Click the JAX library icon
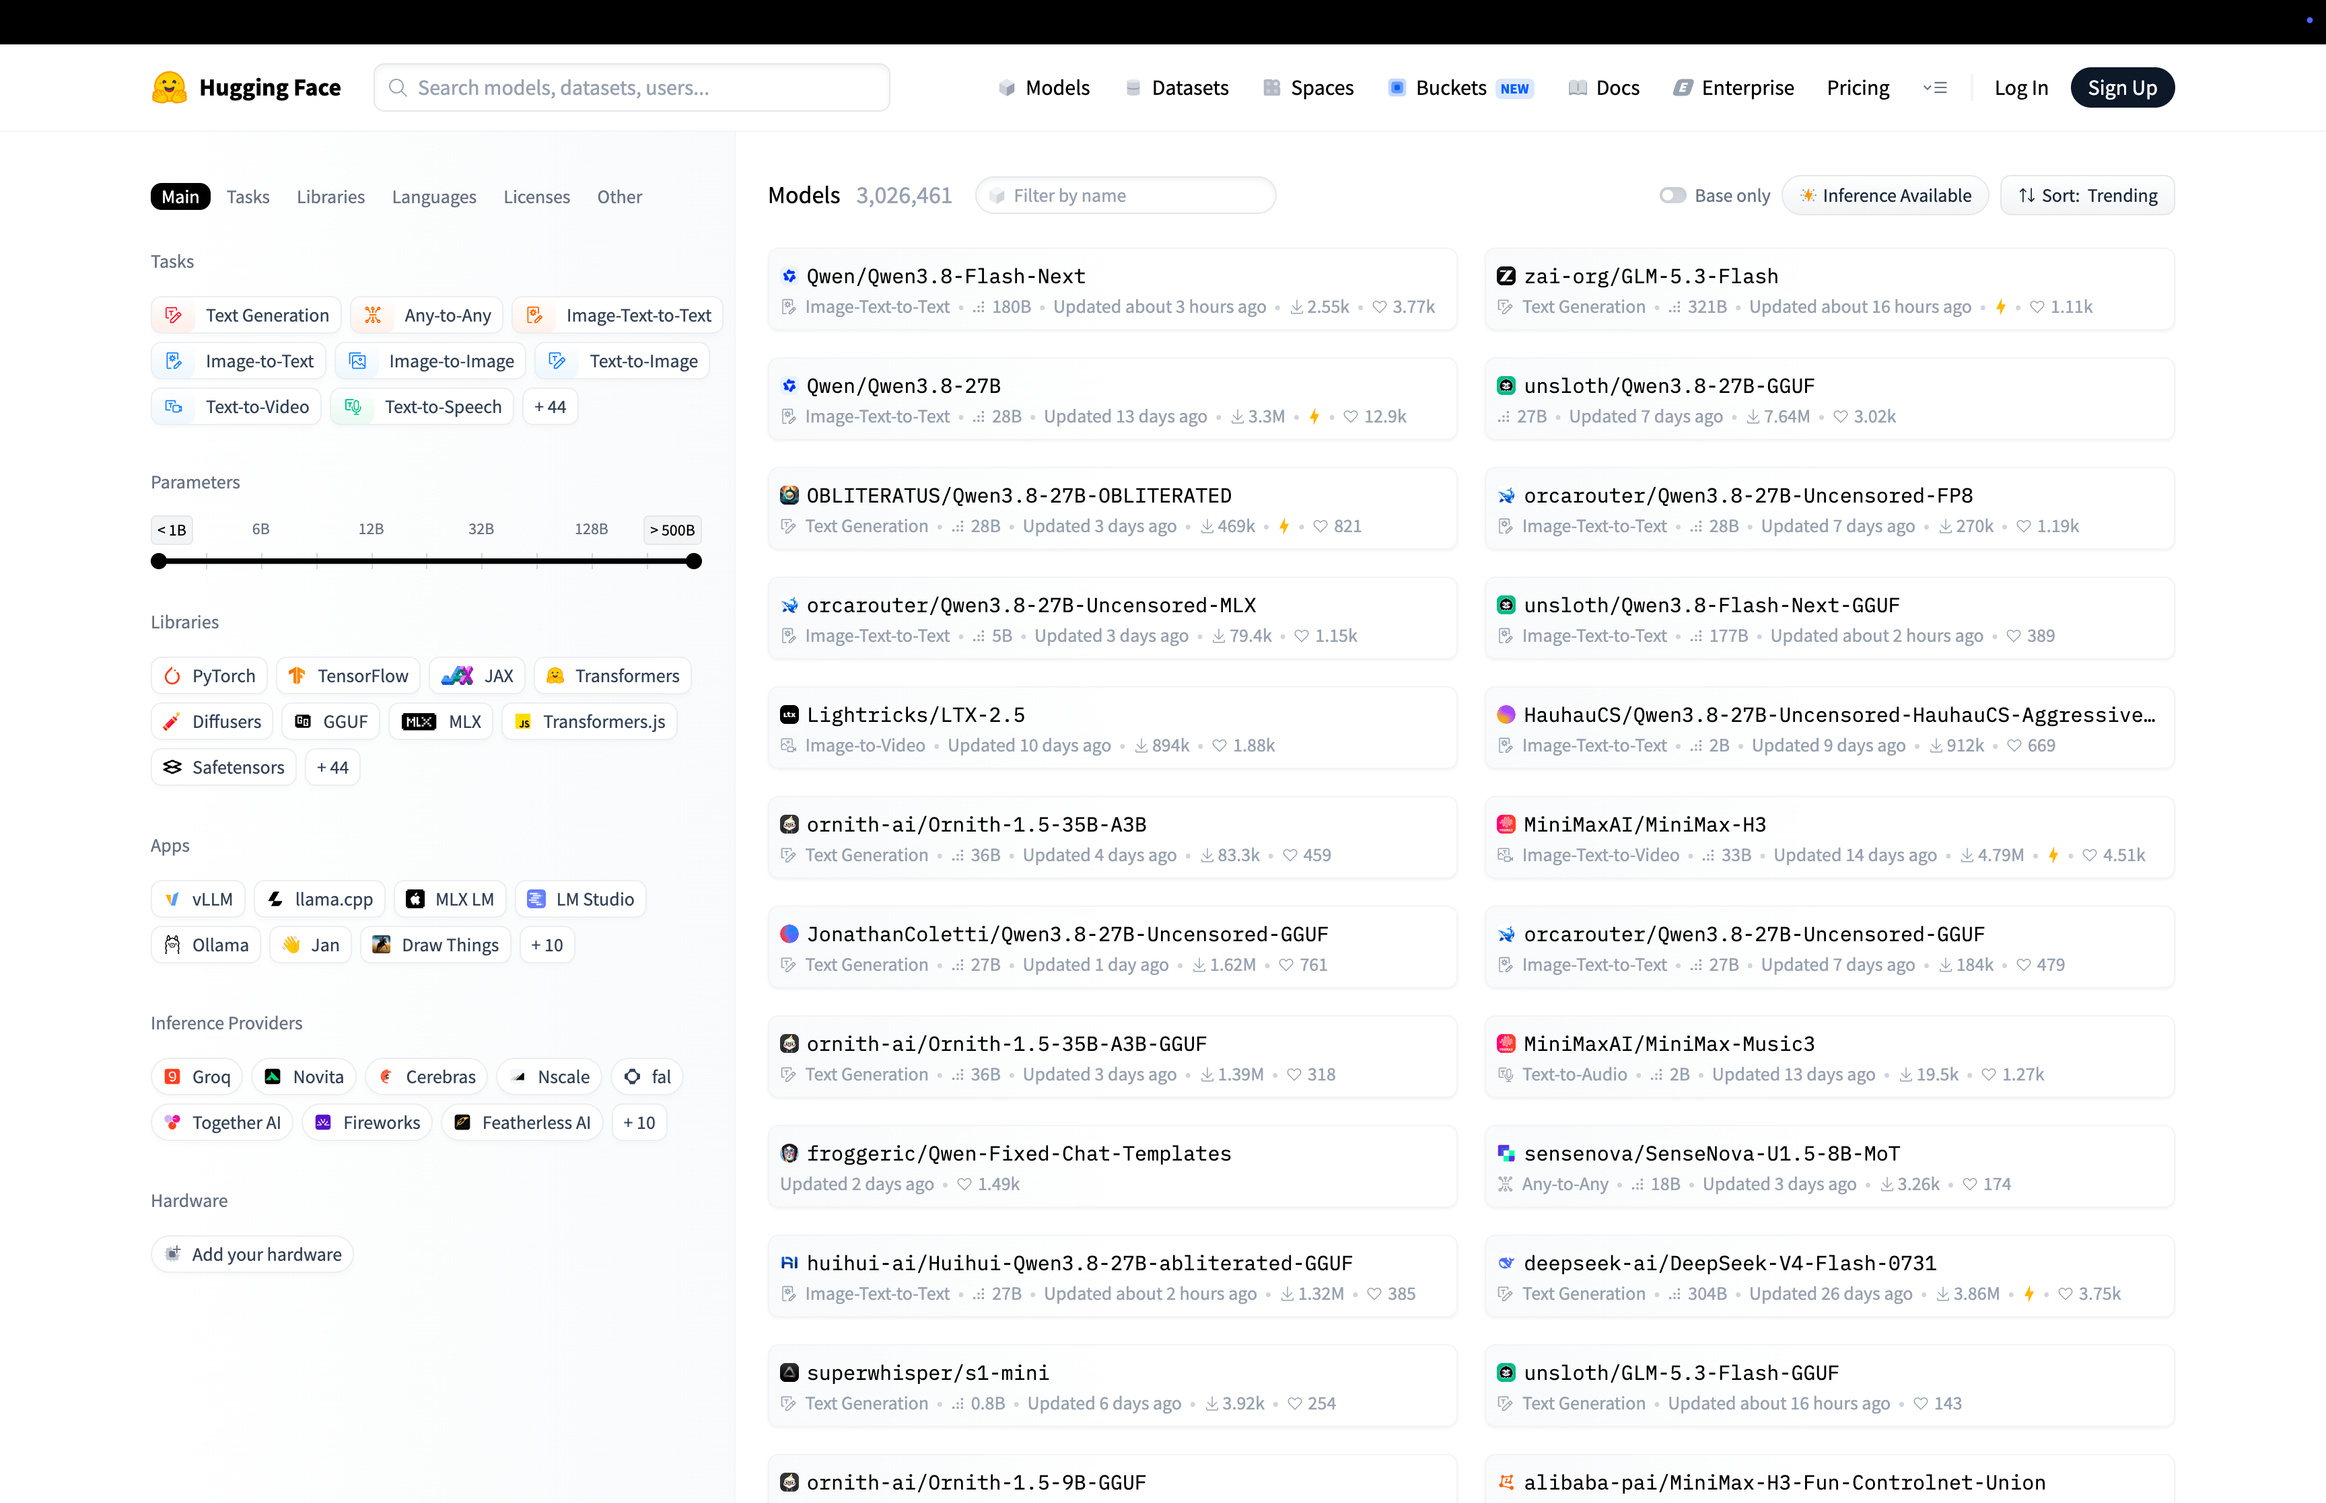Viewport: 2326px width, 1503px height. click(x=457, y=676)
